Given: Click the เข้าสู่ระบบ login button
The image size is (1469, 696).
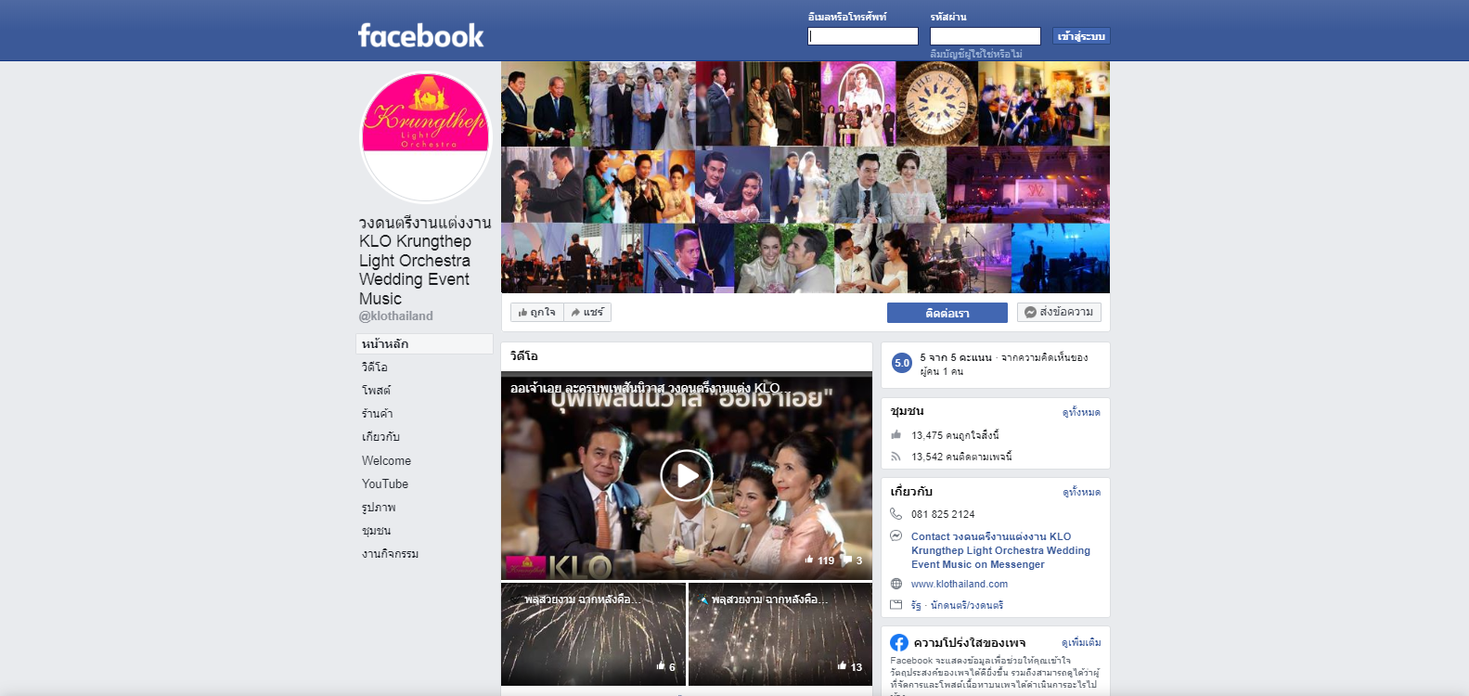Looking at the screenshot, I should pyautogui.click(x=1082, y=36).
